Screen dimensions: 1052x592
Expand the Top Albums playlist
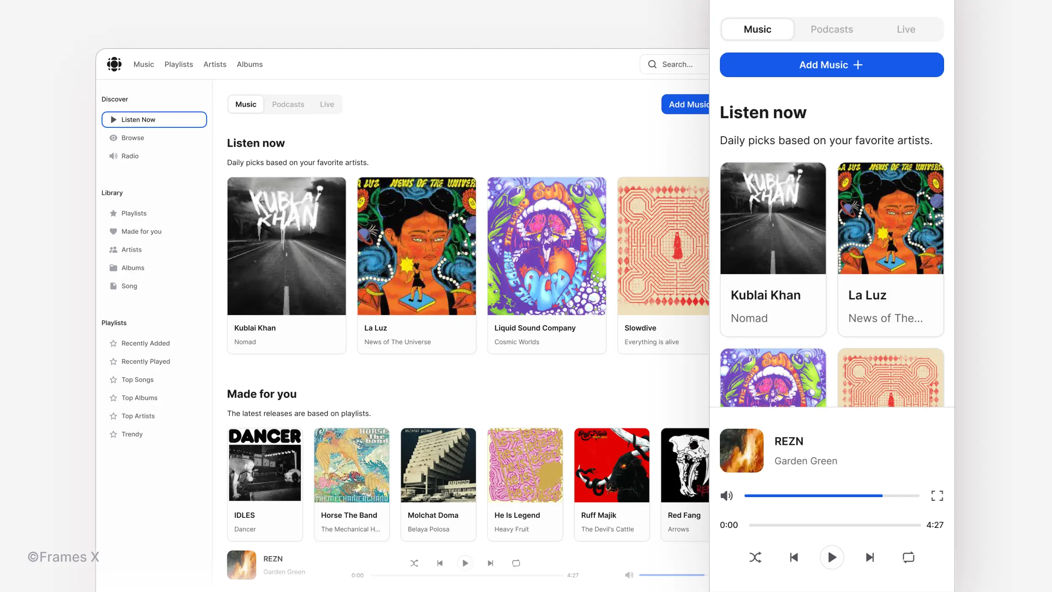click(x=140, y=398)
